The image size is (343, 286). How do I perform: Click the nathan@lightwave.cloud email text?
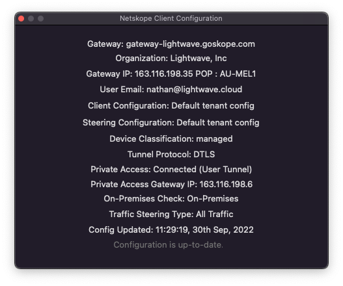tap(194, 89)
